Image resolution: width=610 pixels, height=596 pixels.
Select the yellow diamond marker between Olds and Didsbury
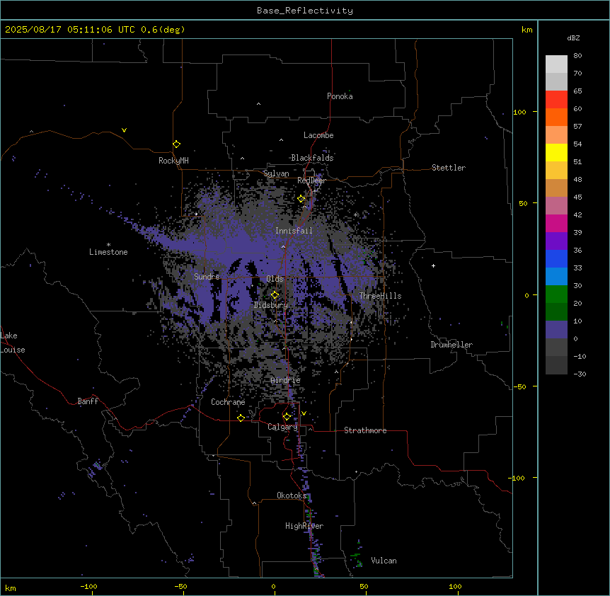(x=275, y=295)
